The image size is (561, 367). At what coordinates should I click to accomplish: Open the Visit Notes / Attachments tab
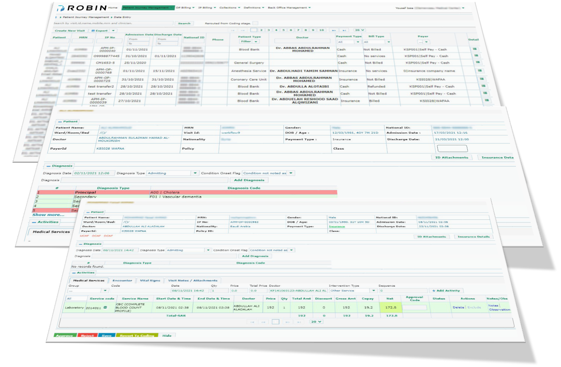[x=193, y=280]
